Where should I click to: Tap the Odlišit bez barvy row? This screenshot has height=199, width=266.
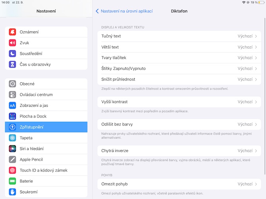point(179,124)
